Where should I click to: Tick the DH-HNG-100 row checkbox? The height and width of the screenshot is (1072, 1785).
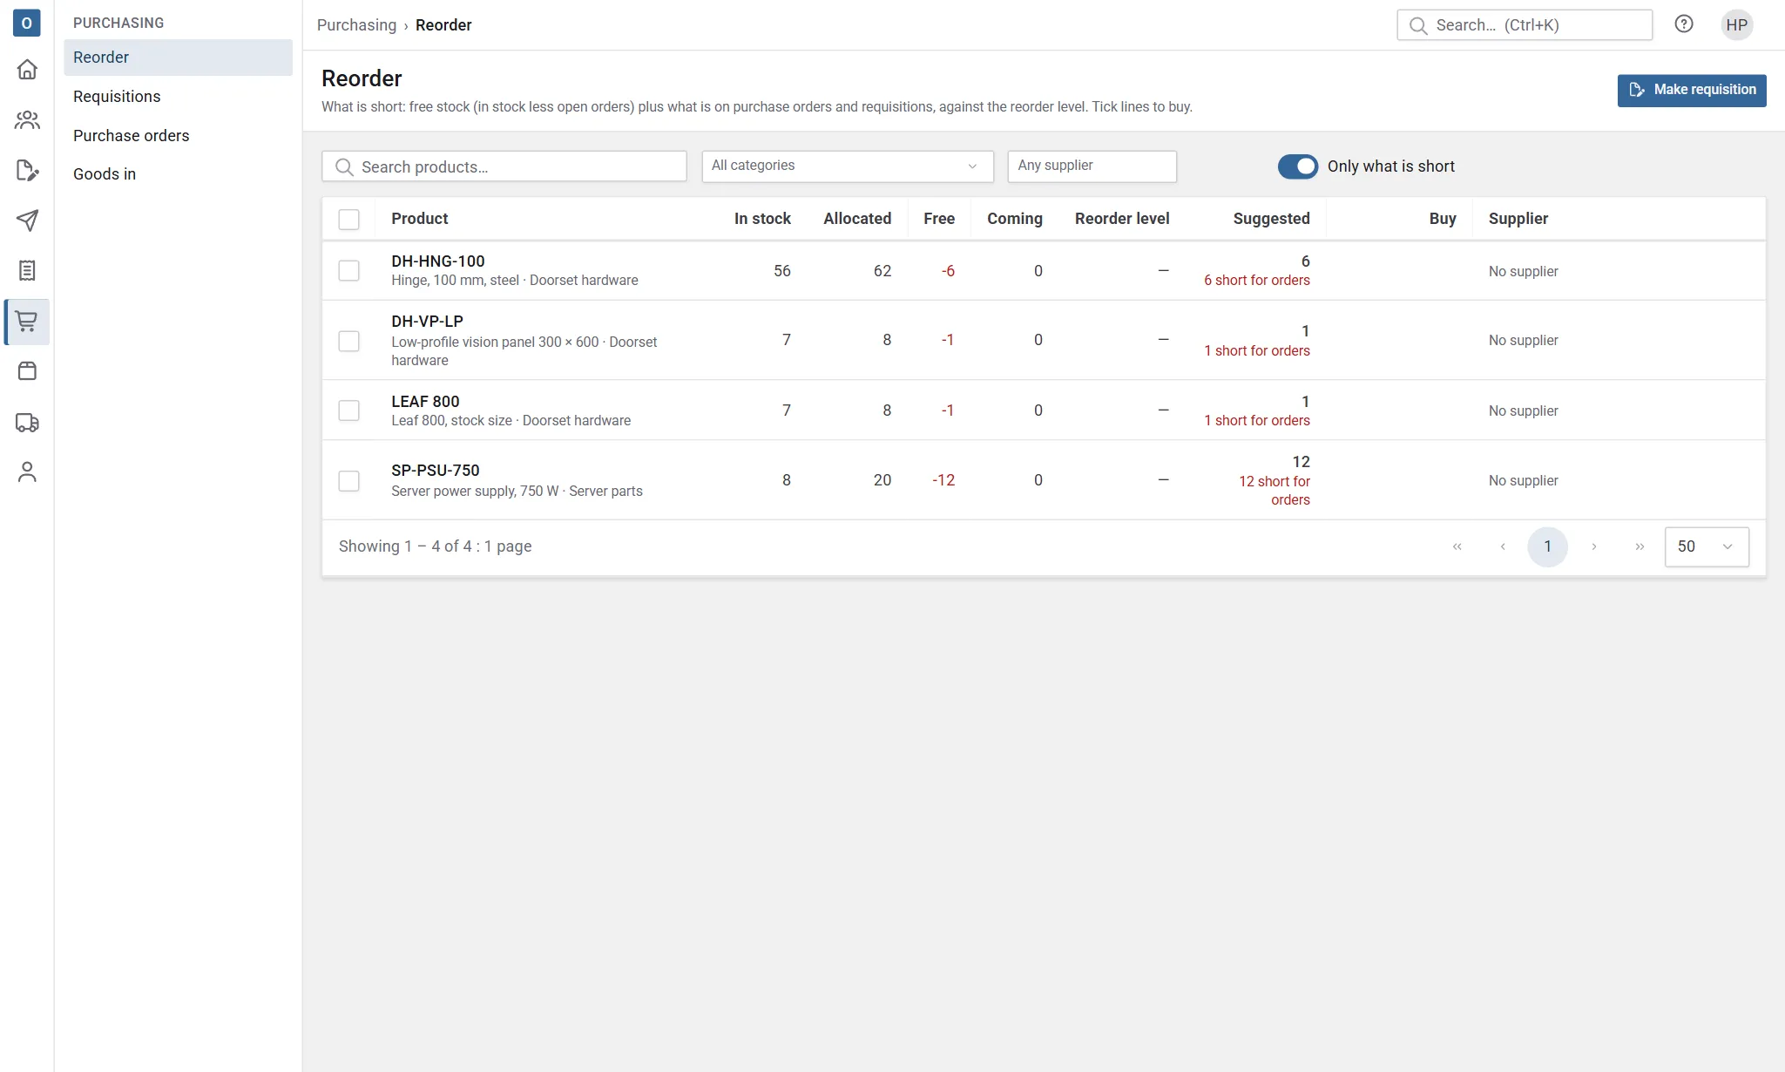348,271
